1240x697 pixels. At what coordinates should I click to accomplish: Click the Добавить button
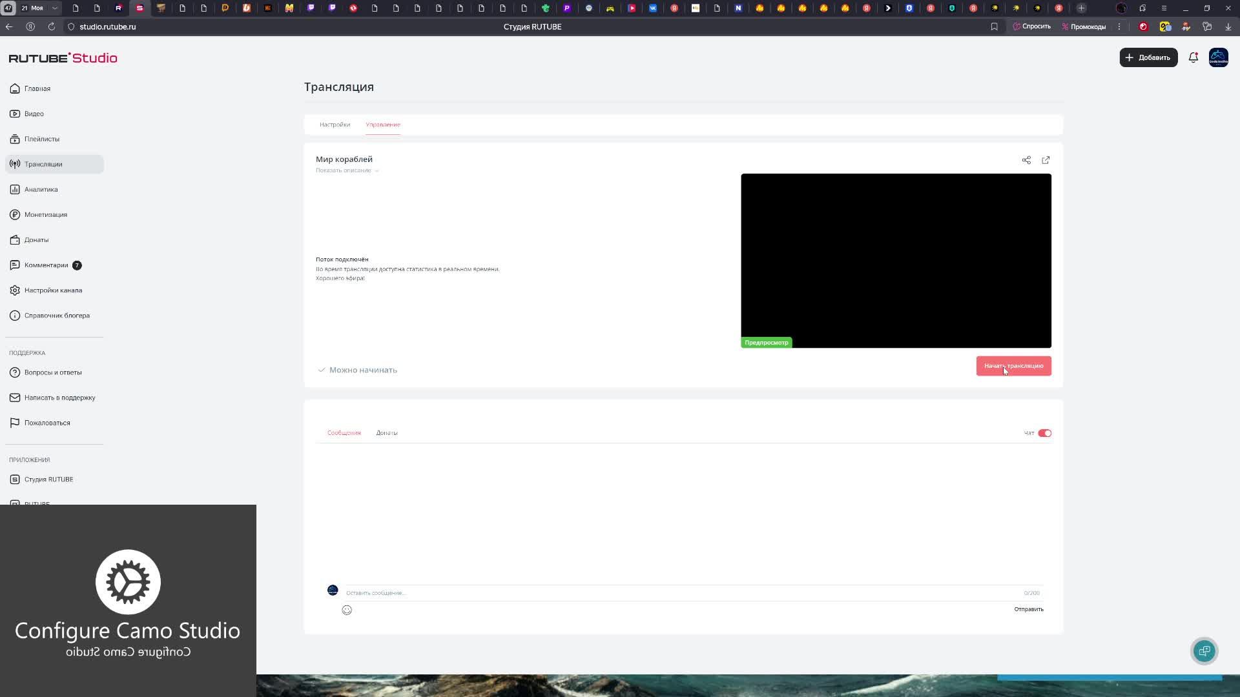(x=1148, y=57)
